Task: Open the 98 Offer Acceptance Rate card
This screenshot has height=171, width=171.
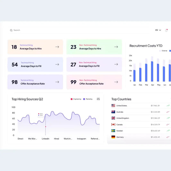Action: [x=35, y=82]
